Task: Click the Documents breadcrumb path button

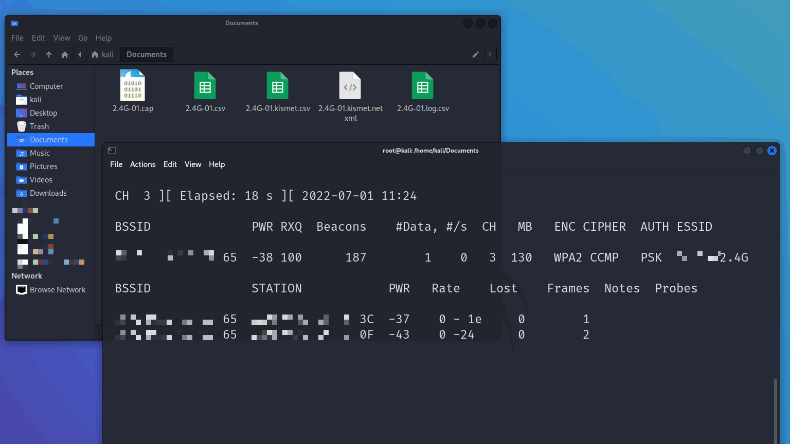Action: pos(147,54)
